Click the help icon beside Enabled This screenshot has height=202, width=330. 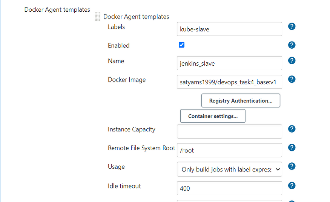(292, 45)
